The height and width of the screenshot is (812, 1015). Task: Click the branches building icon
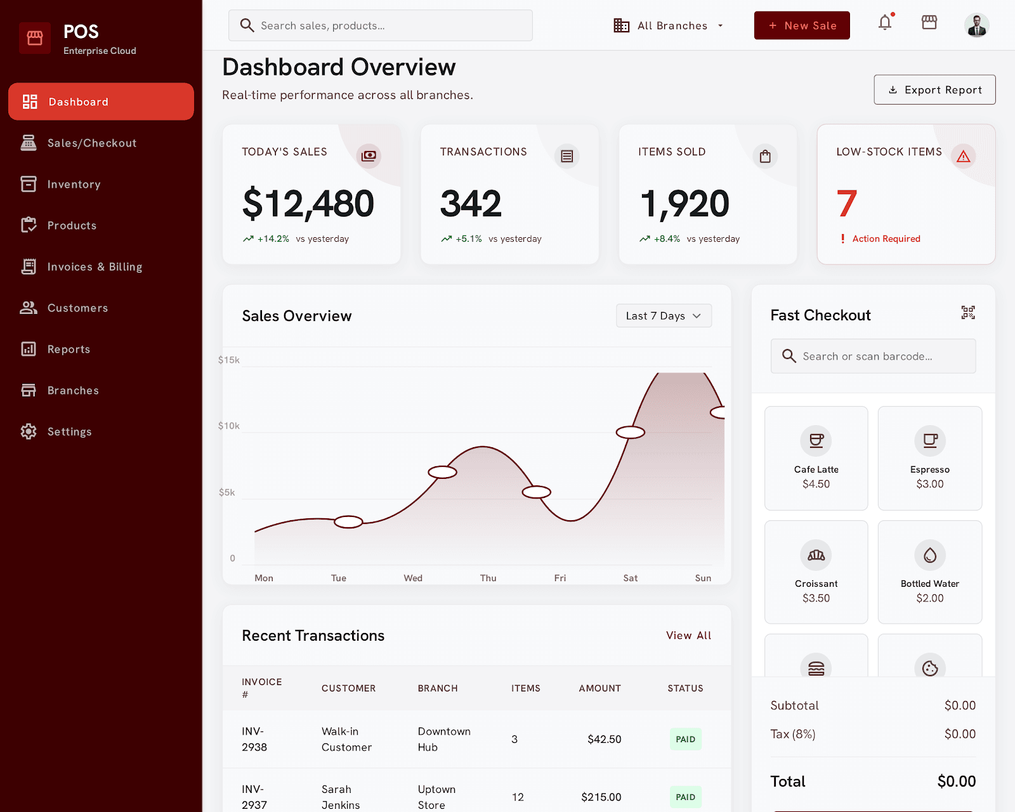[622, 25]
